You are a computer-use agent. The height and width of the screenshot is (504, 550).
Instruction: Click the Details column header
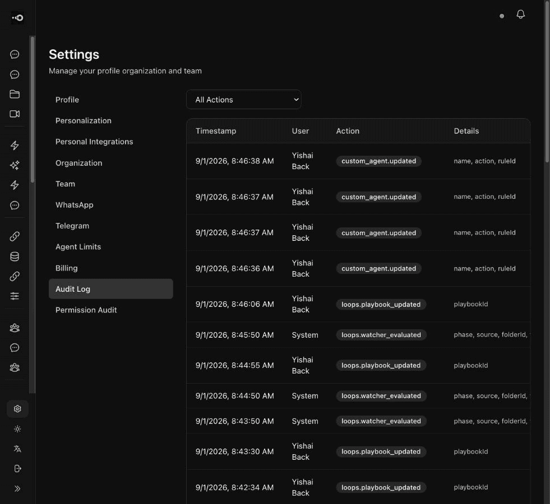pos(466,131)
